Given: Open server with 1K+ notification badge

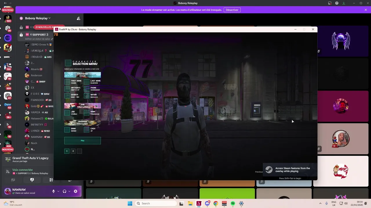Looking at the screenshot, I should tap(8, 115).
